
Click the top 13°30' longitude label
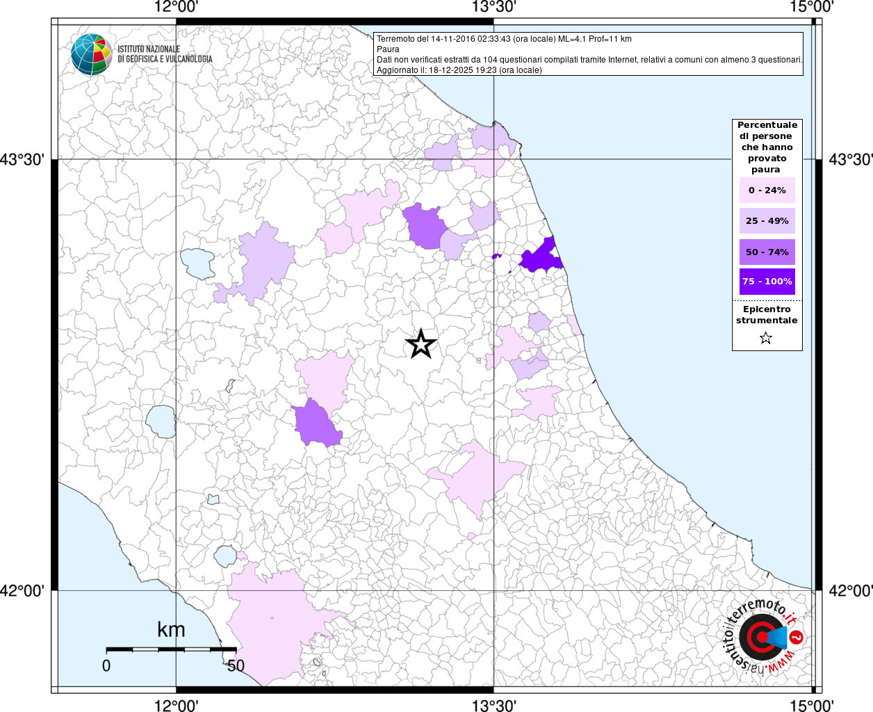point(493,8)
